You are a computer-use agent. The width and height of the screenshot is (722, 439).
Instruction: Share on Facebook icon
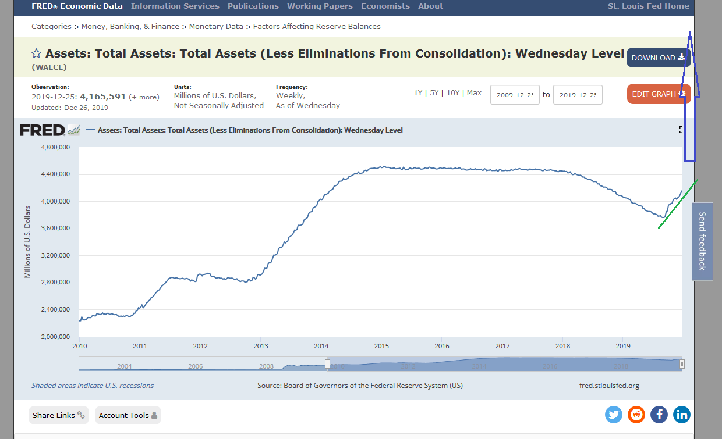659,415
